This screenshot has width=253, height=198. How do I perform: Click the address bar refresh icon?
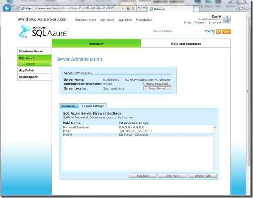[x=139, y=8]
